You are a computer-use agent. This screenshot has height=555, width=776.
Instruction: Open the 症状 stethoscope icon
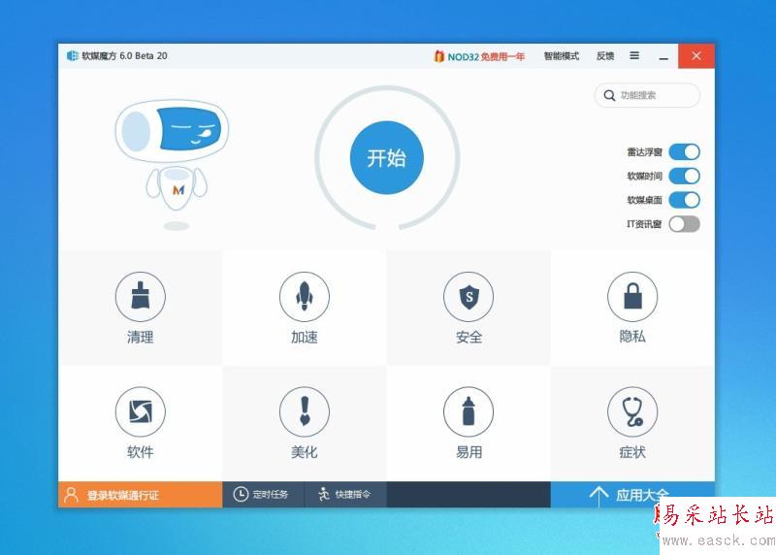point(632,411)
